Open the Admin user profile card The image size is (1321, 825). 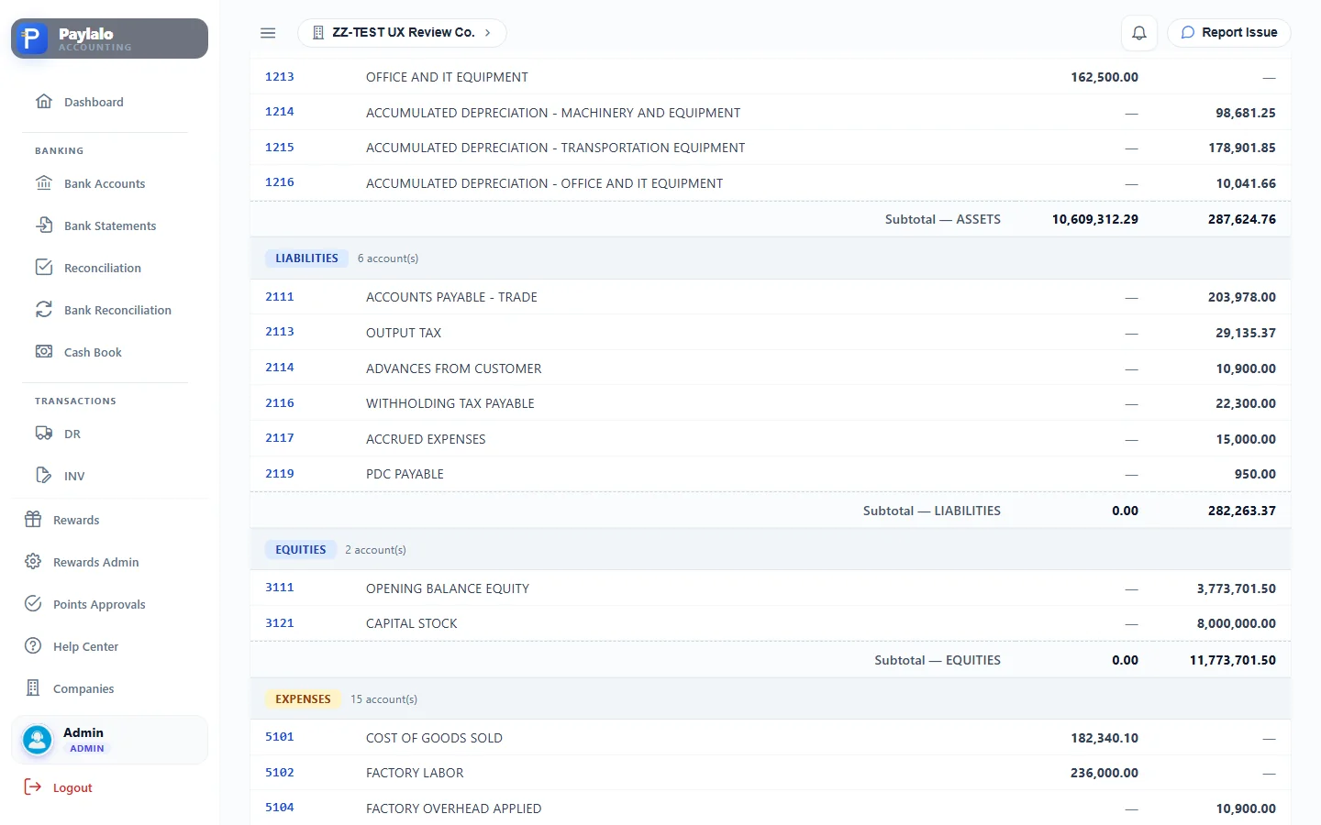pyautogui.click(x=110, y=740)
